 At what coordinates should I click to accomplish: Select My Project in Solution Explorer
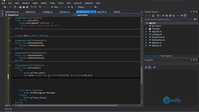[x=156, y=26]
